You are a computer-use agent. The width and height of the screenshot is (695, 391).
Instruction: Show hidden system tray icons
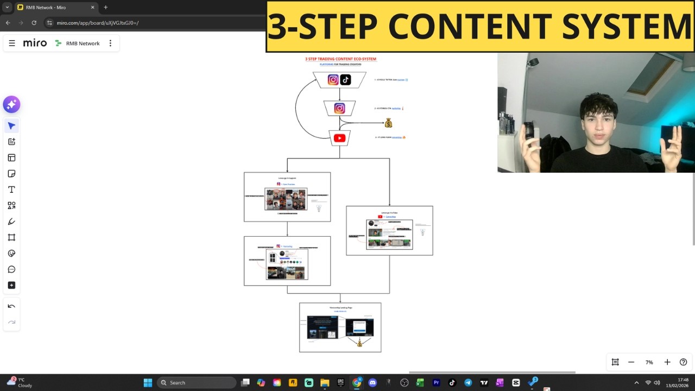[x=636, y=383]
